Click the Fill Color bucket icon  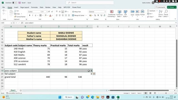pyautogui.click(x=46, y=15)
